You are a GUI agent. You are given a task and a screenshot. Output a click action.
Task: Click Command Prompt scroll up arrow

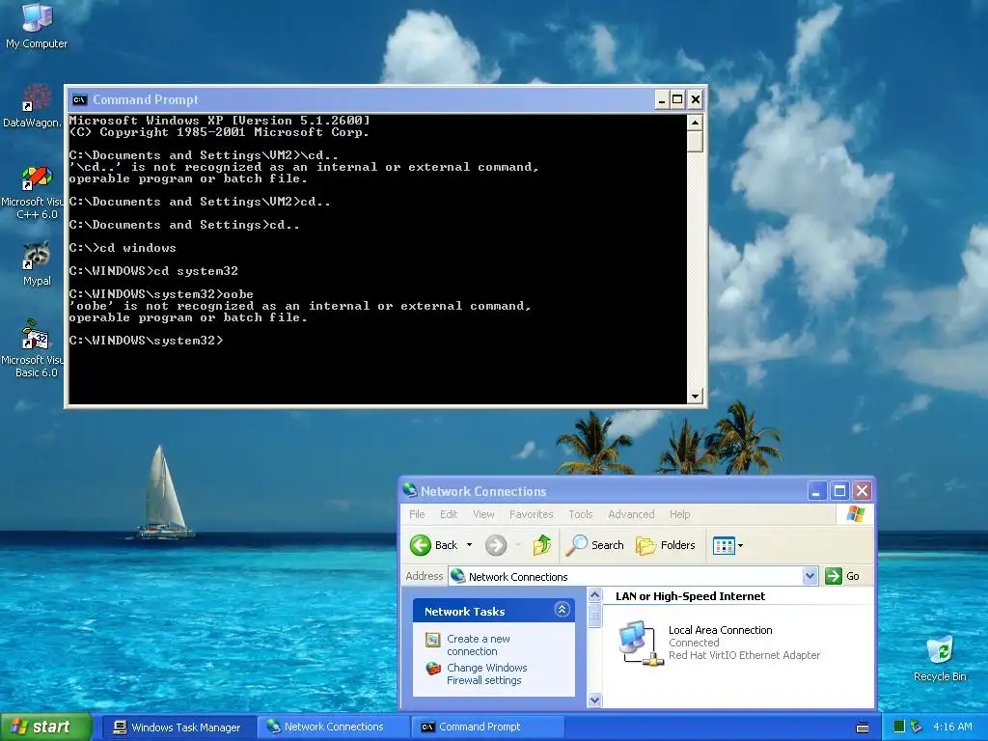pos(695,123)
